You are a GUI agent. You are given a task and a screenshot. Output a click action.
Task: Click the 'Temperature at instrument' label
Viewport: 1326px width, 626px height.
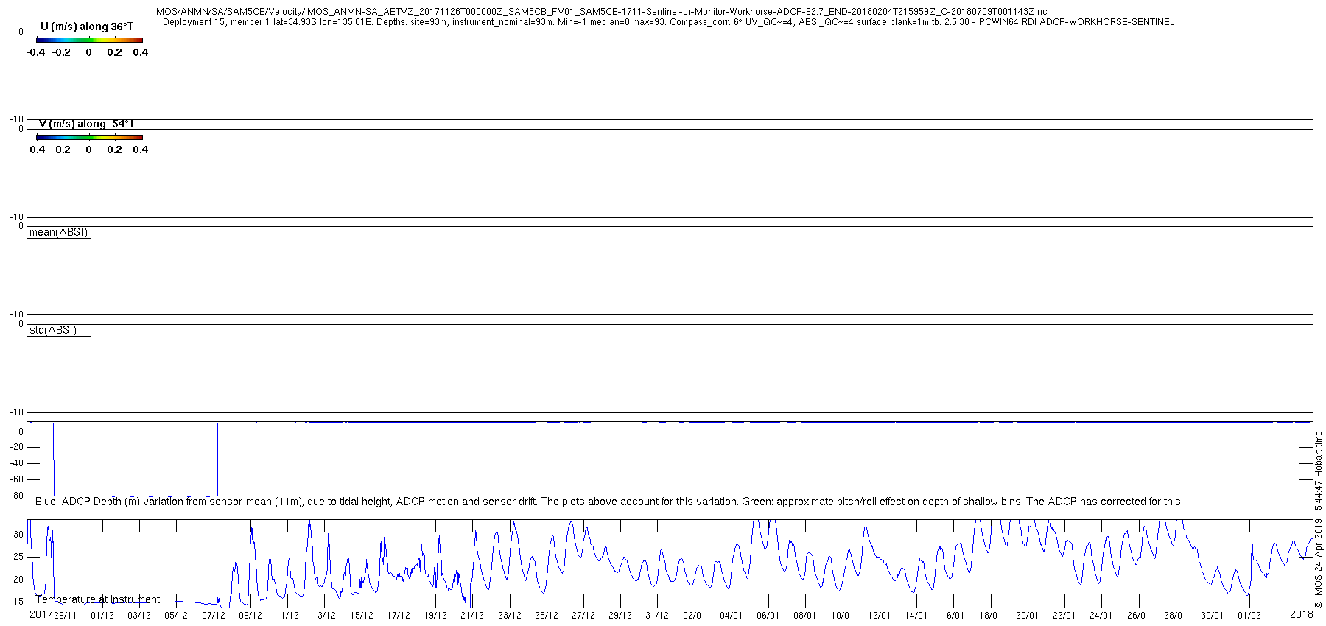98,599
